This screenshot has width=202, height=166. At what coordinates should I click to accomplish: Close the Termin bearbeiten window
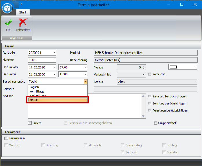pos(195,5)
